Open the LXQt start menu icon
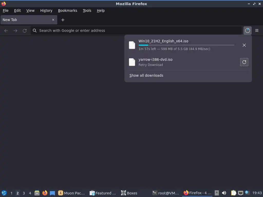The width and height of the screenshot is (263, 197). tap(4, 193)
